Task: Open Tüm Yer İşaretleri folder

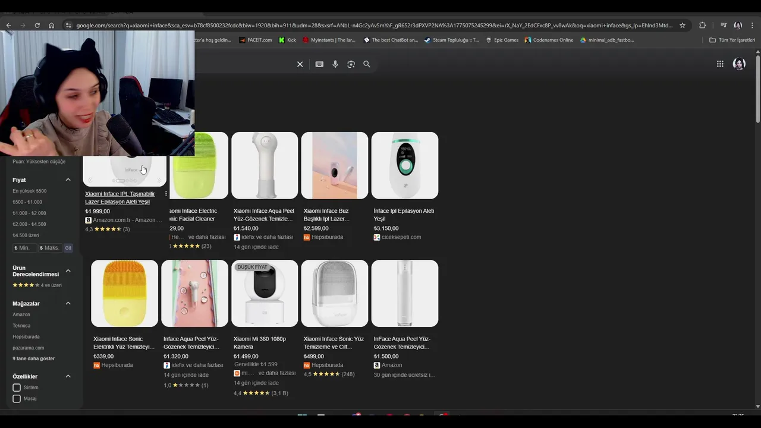Action: pyautogui.click(x=732, y=40)
